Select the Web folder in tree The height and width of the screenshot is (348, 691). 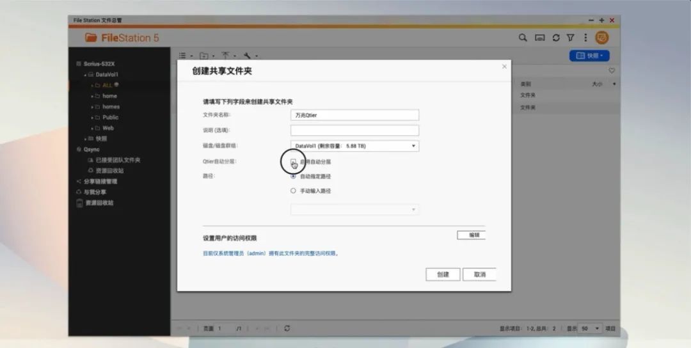click(x=108, y=128)
